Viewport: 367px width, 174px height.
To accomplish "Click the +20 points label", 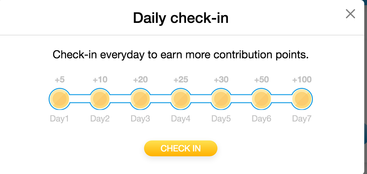I will tap(140, 80).
